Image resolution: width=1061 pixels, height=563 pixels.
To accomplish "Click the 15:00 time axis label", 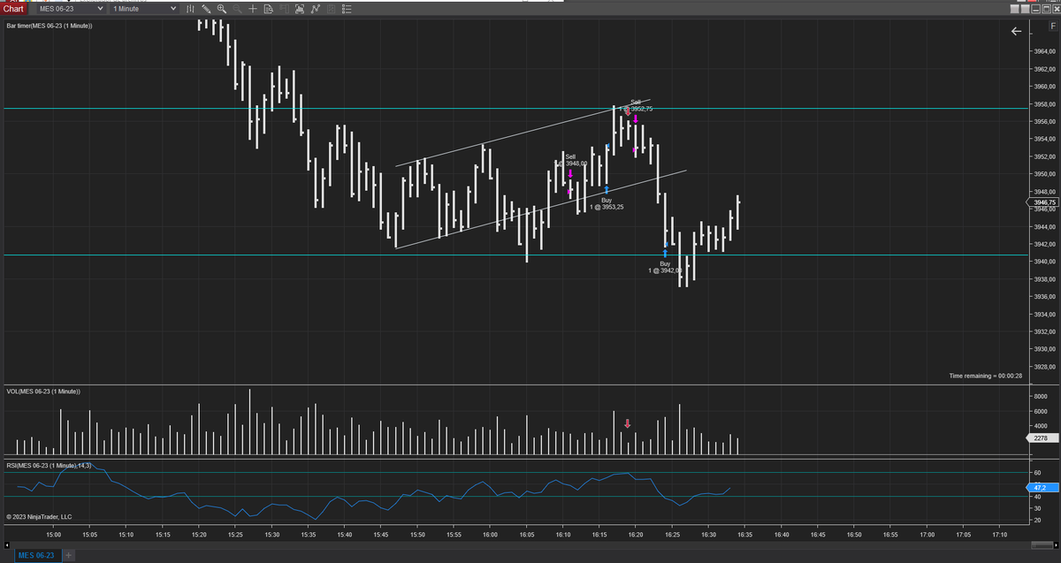I will click(53, 535).
